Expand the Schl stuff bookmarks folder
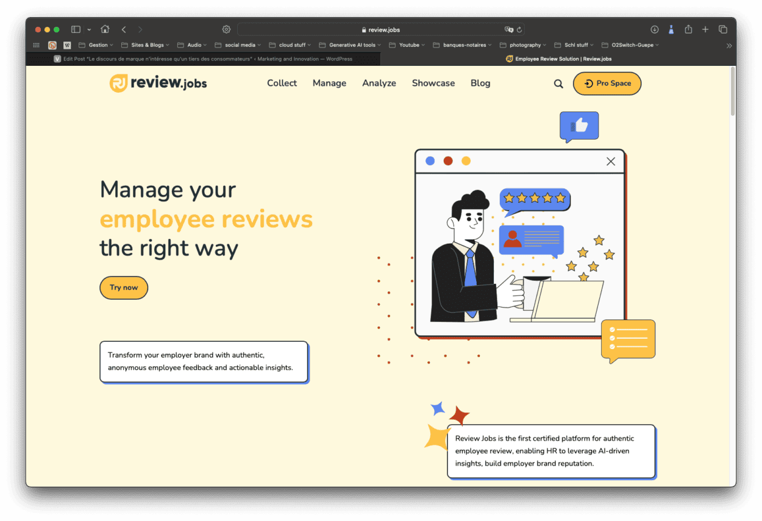Screen dimensions: 762x521 click(574, 45)
